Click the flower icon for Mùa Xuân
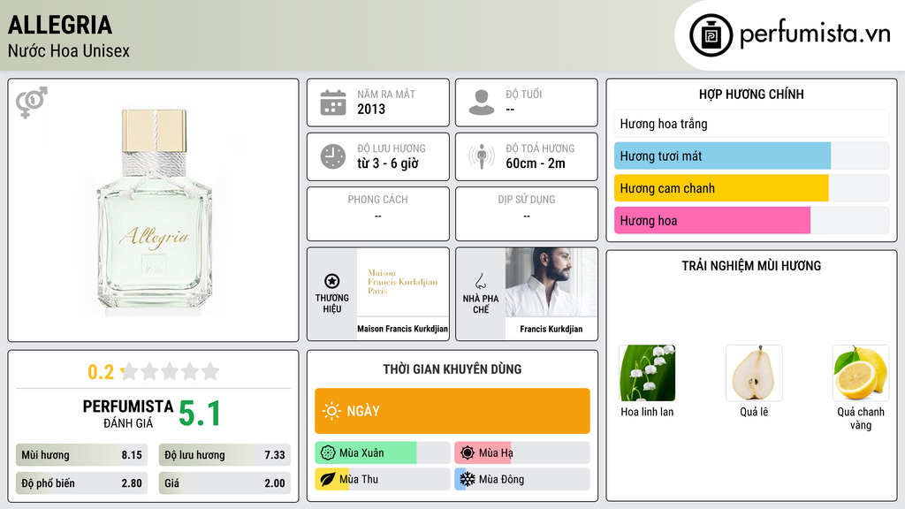 point(328,453)
